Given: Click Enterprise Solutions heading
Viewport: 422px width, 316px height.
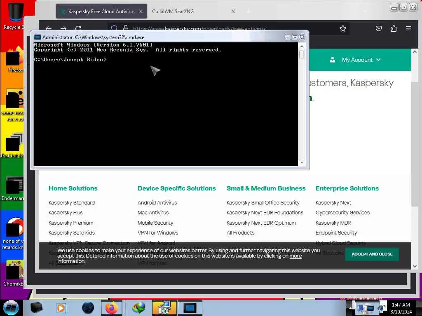Looking at the screenshot, I should (347, 188).
